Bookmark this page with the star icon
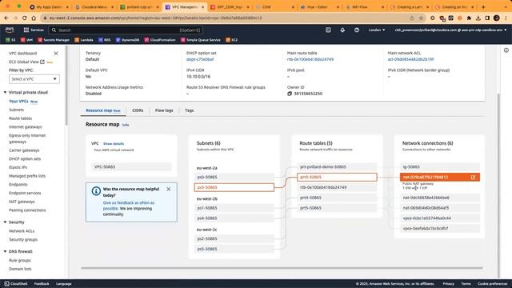The width and height of the screenshot is (512, 288). tap(422, 18)
